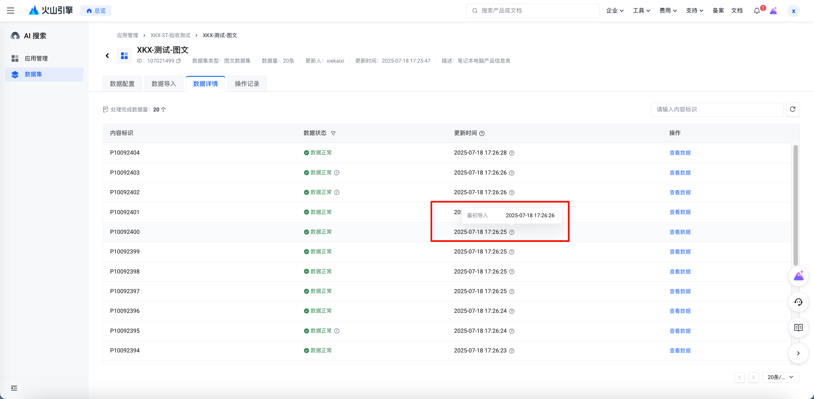Viewport: 814px width, 399px height.
Task: Open the 20条 page size selector
Action: point(780,377)
